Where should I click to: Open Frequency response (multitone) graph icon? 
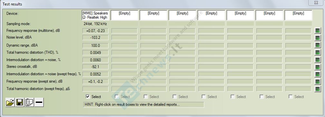point(317,31)
